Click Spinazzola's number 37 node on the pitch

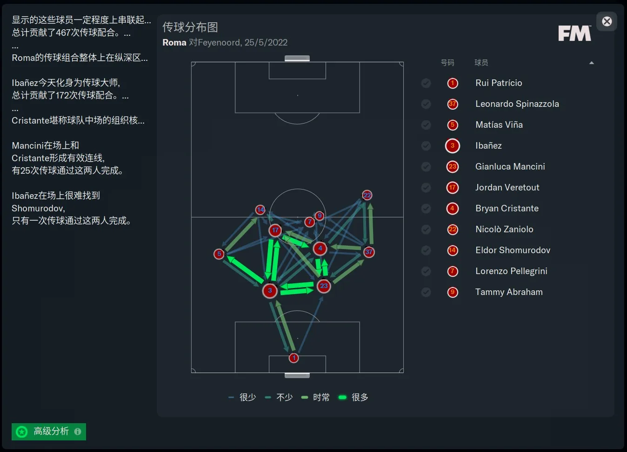[x=369, y=252]
